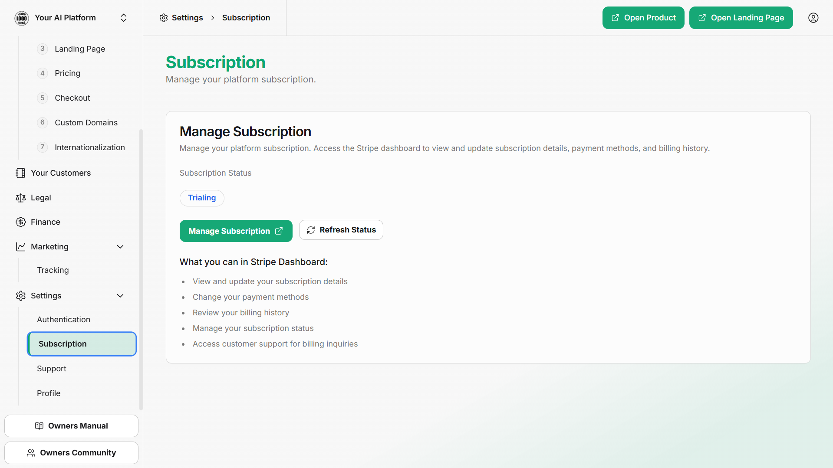833x468 pixels.
Task: Open step 5 Checkout
Action: coord(72,98)
